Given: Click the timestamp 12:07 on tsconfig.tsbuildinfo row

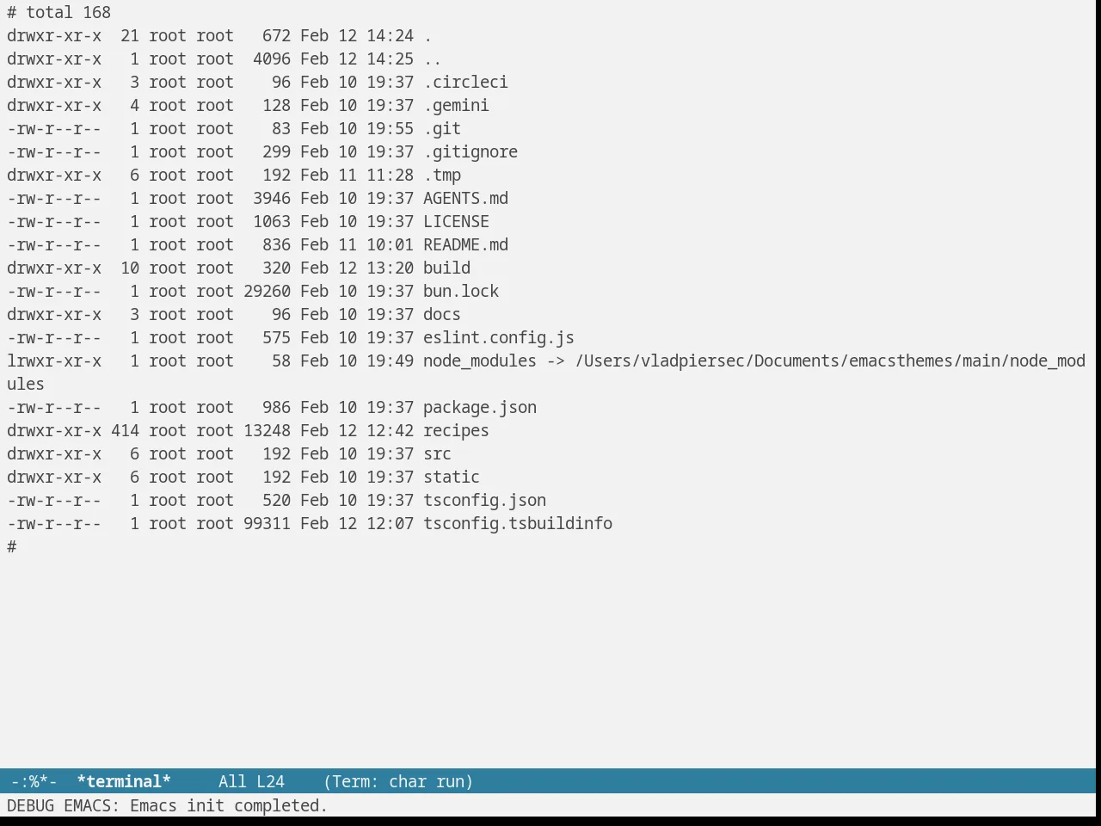Looking at the screenshot, I should click(390, 523).
